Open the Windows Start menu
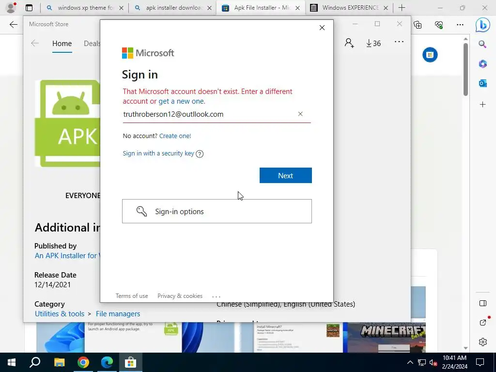Screen dimensions: 496x372 [12, 362]
